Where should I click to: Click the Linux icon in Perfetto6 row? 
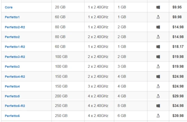tap(158, 116)
